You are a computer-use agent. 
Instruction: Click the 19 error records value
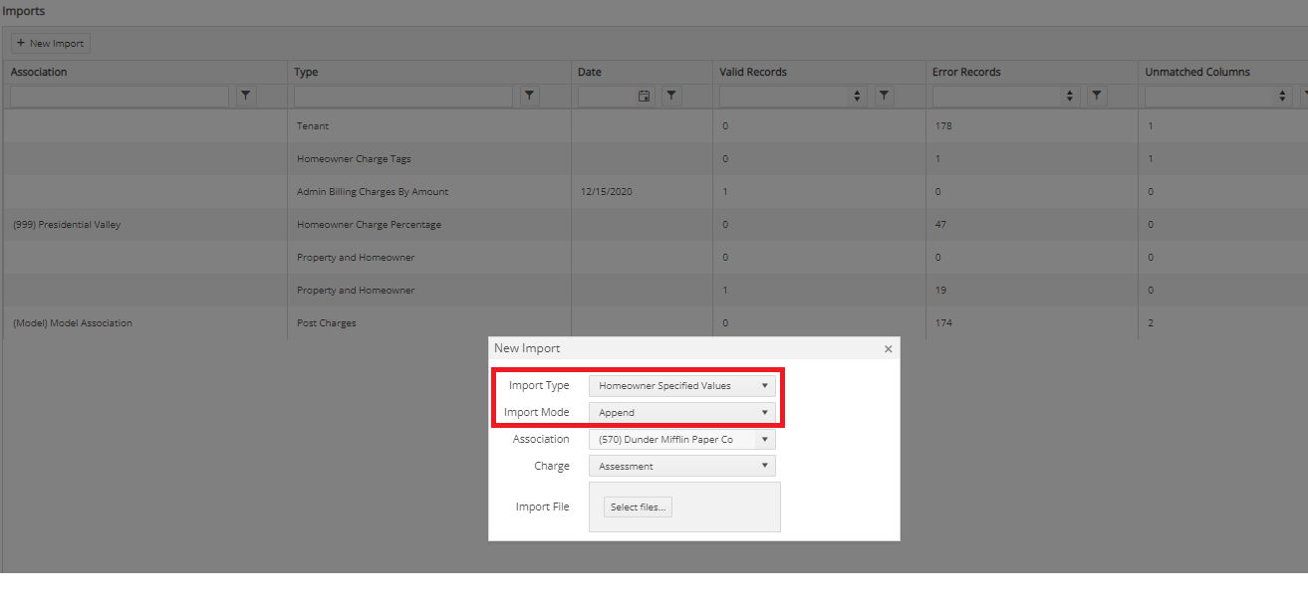pyautogui.click(x=939, y=291)
